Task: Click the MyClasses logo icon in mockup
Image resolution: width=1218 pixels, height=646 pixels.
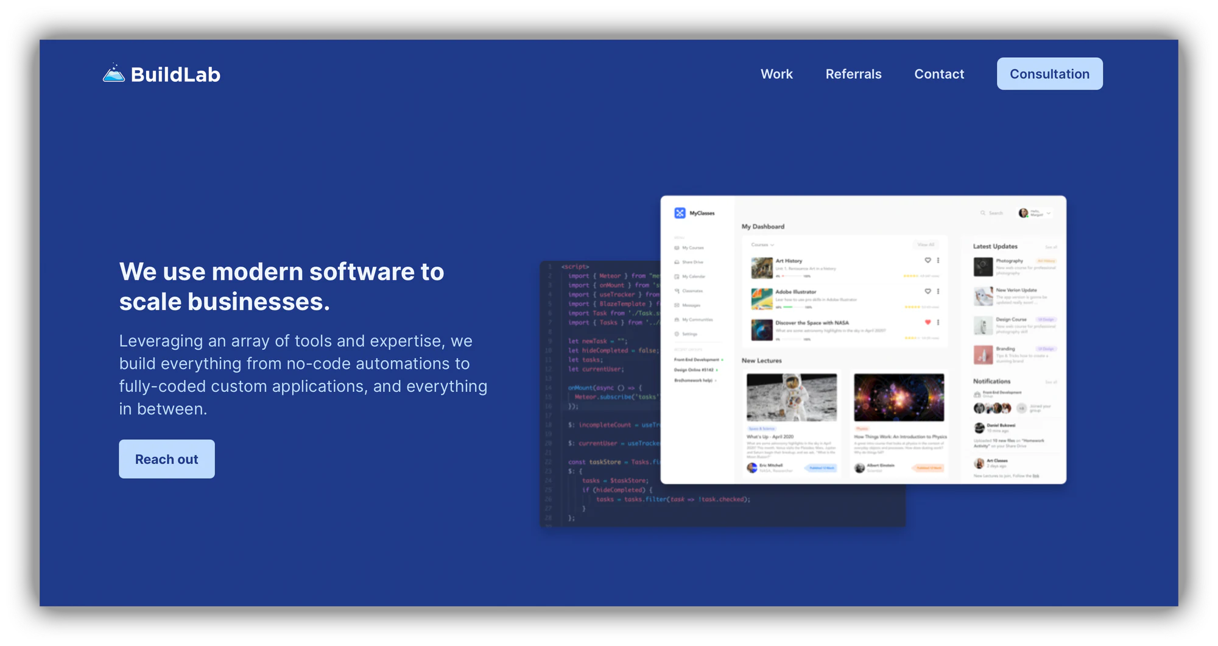Action: (680, 213)
